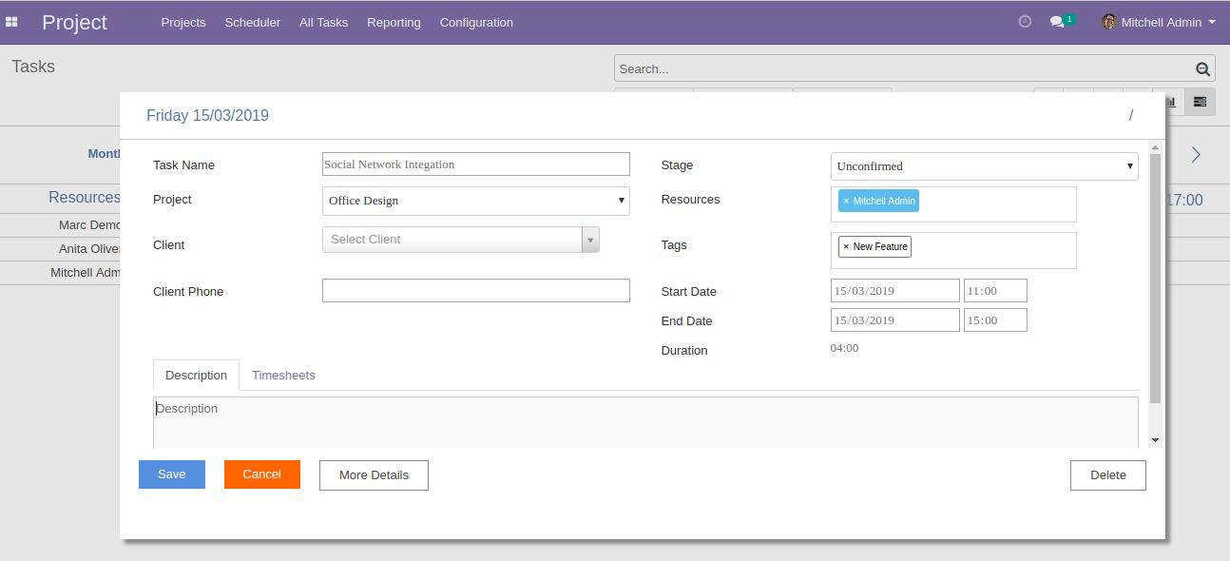
Task: Click the Start Date field
Action: pyautogui.click(x=895, y=290)
